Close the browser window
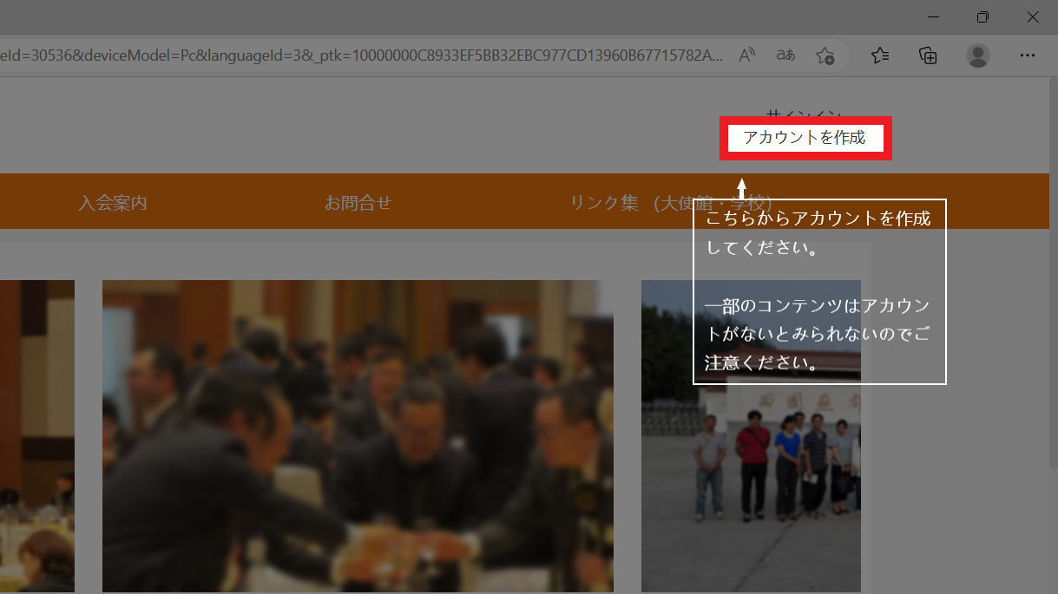The height and width of the screenshot is (594, 1058). [1033, 16]
